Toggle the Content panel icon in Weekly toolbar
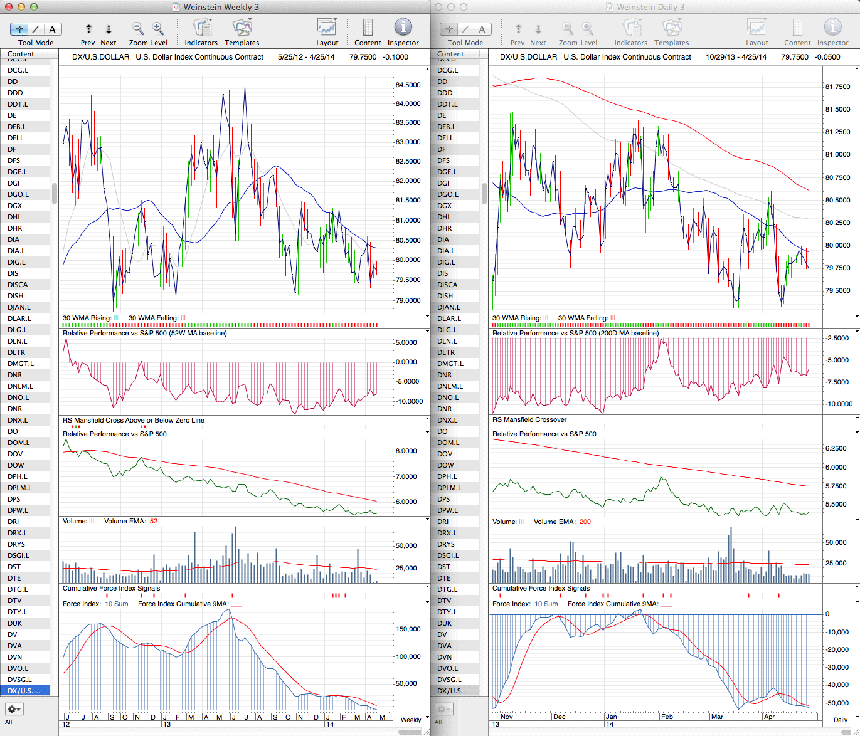The height and width of the screenshot is (736, 860). (368, 28)
